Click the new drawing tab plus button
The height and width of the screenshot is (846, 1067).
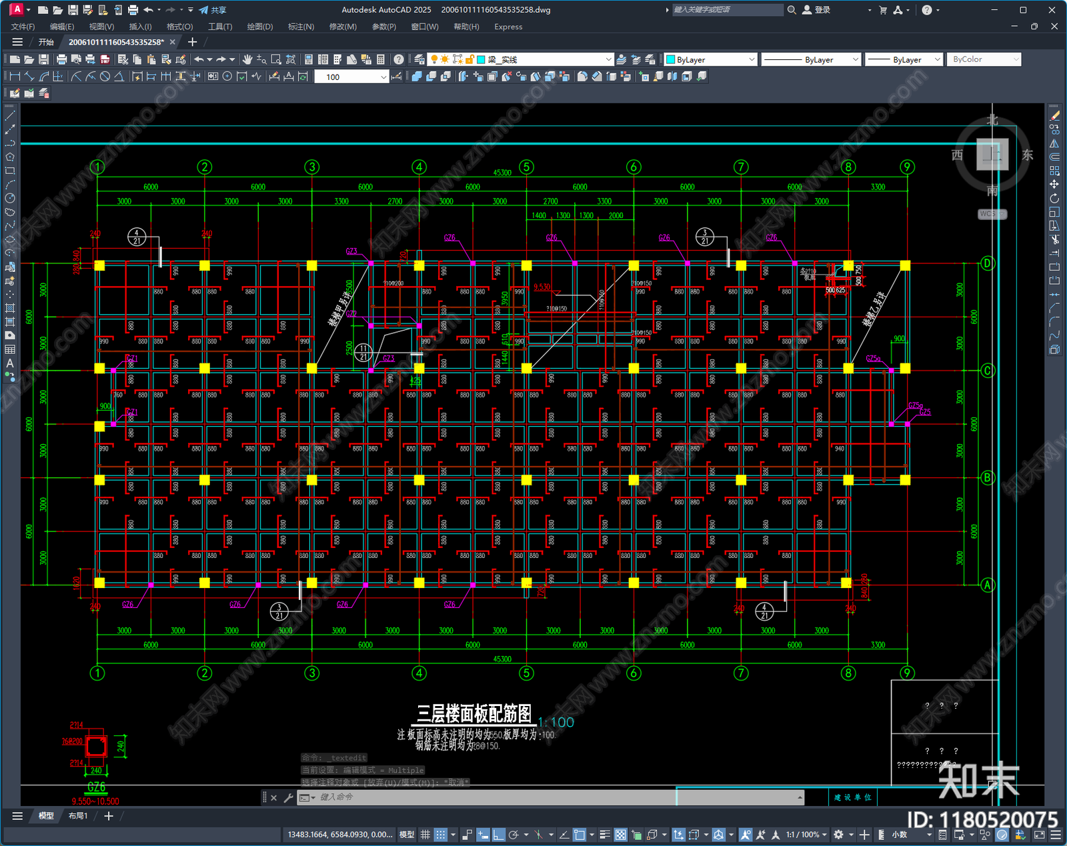point(193,42)
